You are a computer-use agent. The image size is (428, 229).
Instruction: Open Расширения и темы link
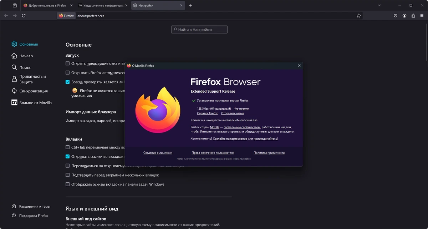[31, 206]
